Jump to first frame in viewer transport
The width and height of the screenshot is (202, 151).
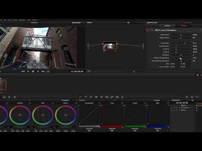coord(23,71)
